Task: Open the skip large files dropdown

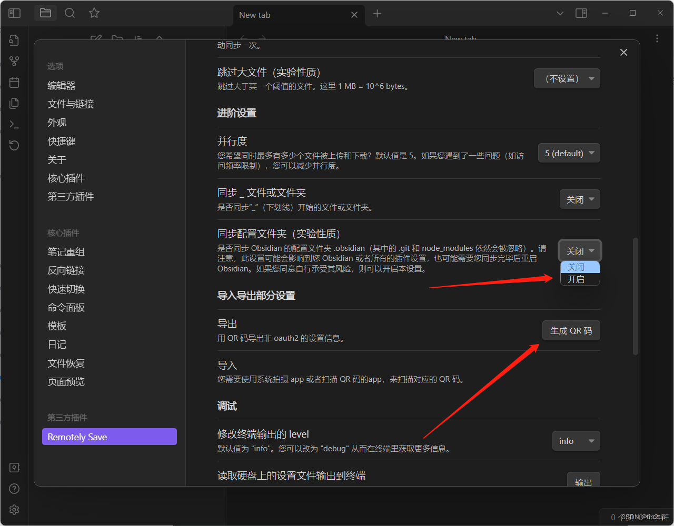Action: click(x=567, y=79)
